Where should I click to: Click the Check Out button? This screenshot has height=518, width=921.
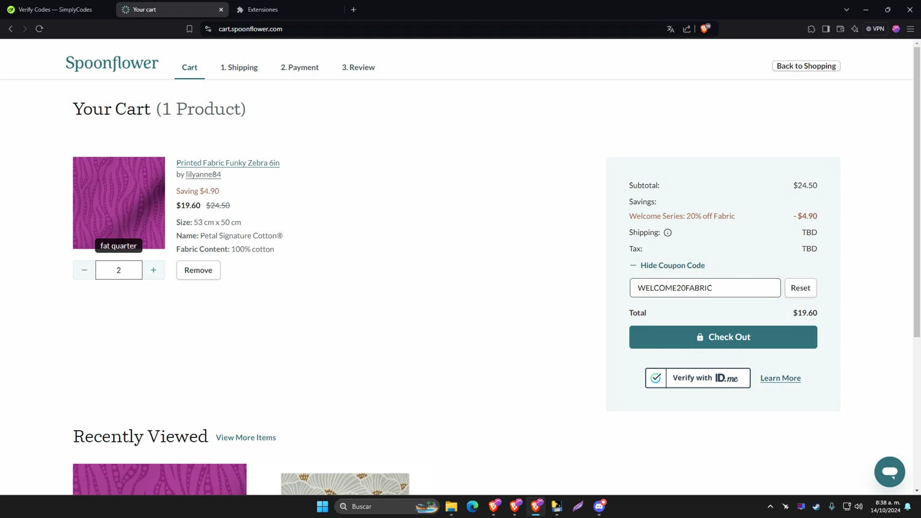click(x=723, y=337)
